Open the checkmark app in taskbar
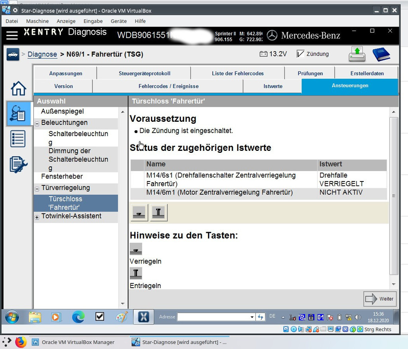This screenshot has height=349, width=408. (100, 316)
